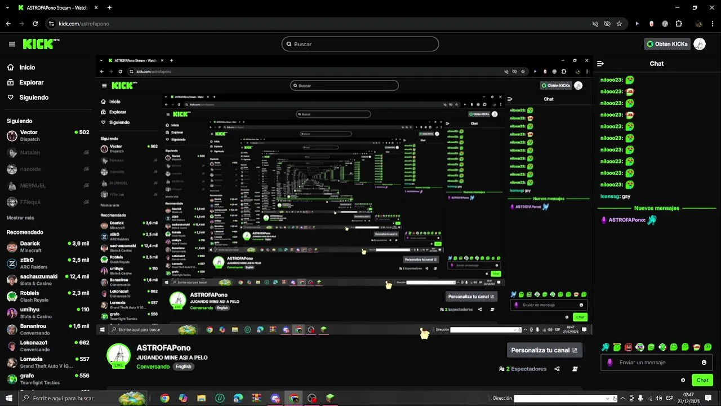The height and width of the screenshot is (406, 721).
Task: Open Siguiendo in the sidebar
Action: click(x=34, y=97)
